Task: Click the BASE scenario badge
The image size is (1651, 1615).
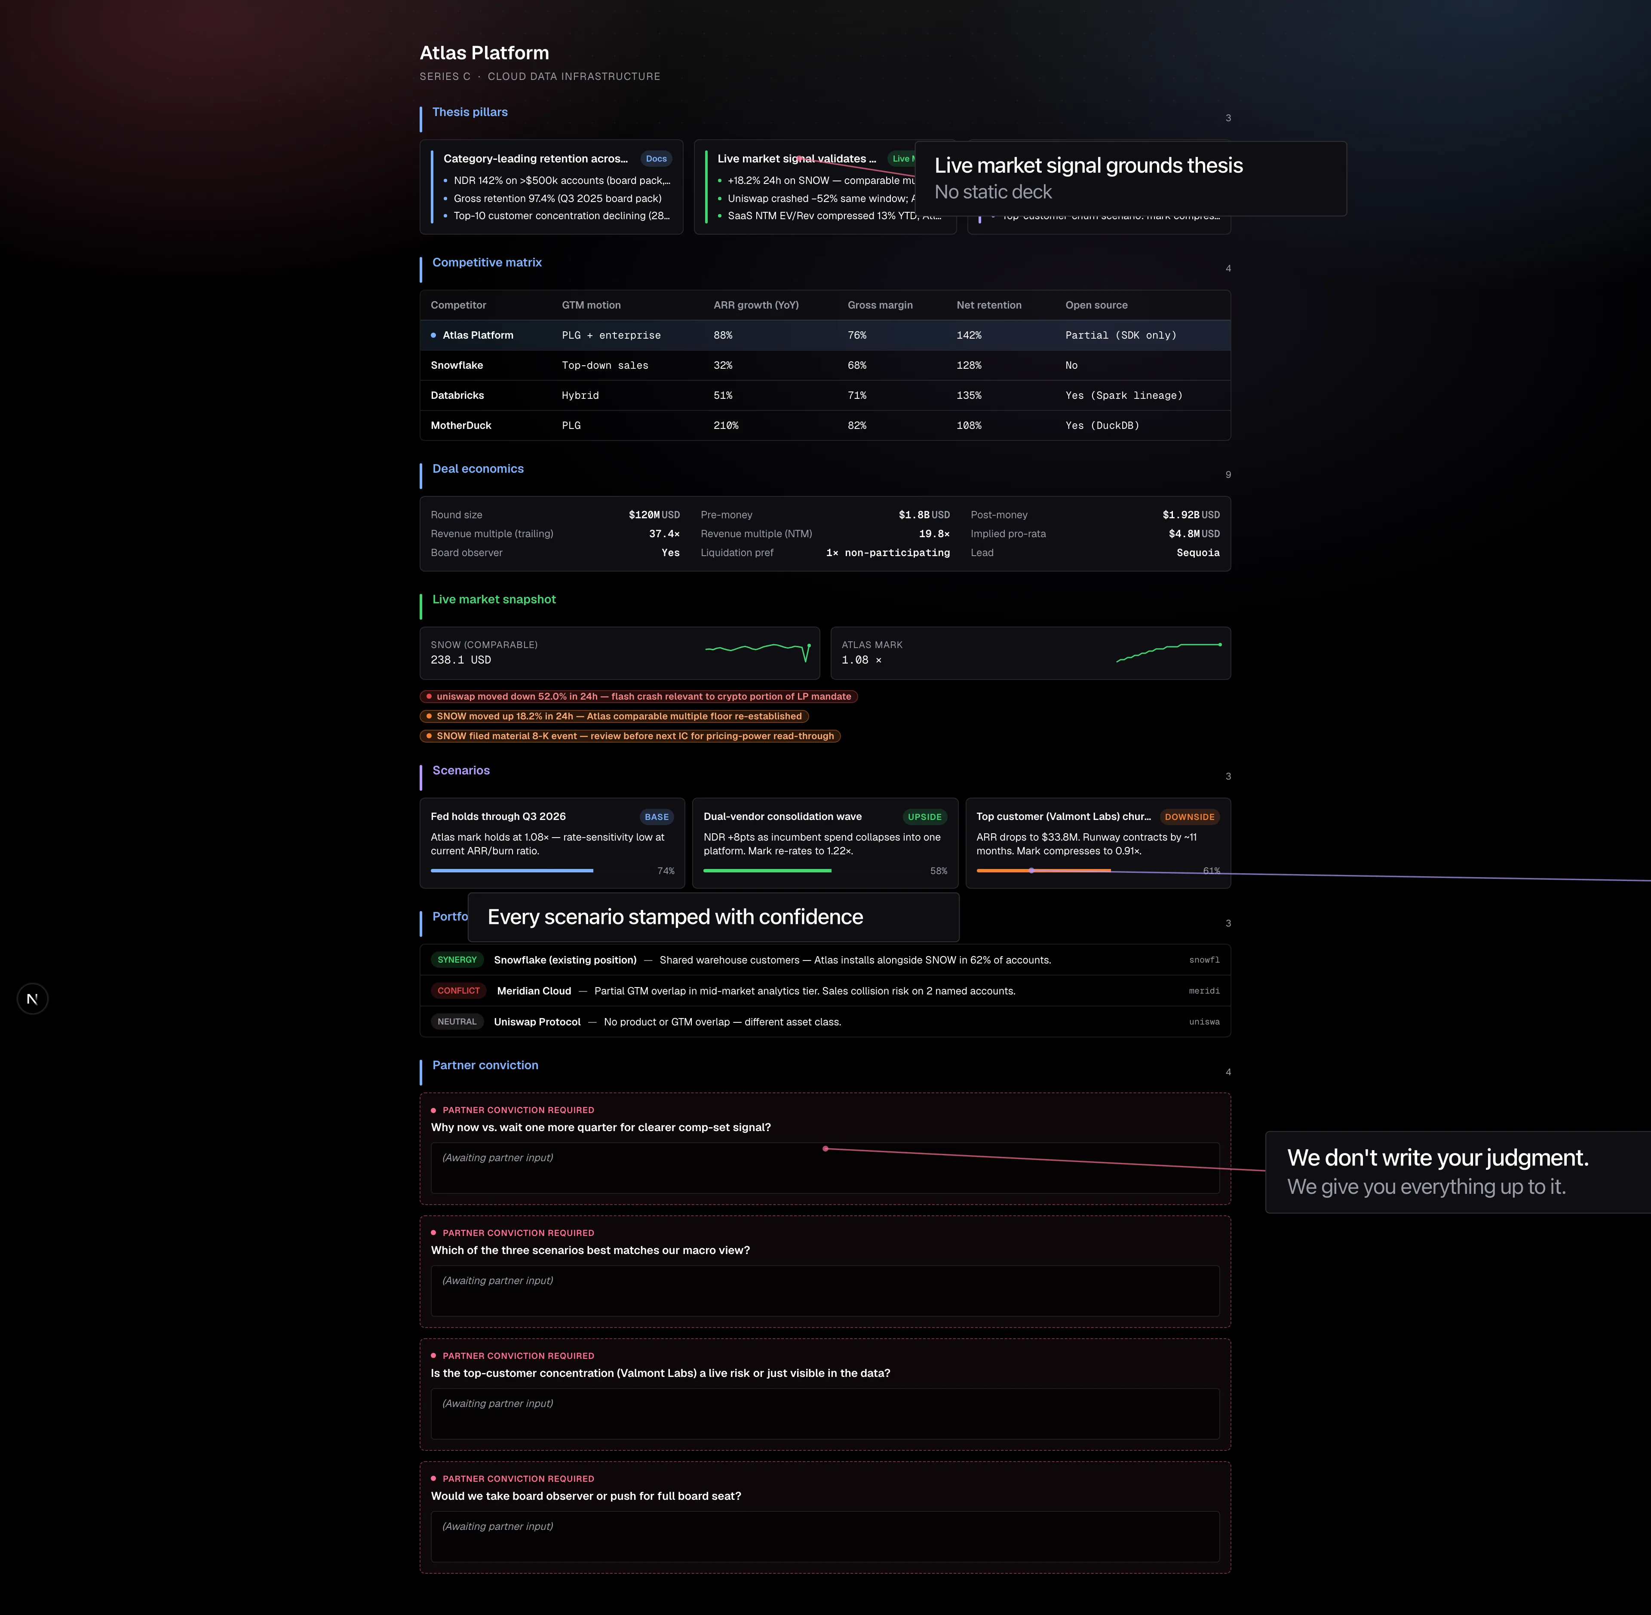Action: pos(657,817)
